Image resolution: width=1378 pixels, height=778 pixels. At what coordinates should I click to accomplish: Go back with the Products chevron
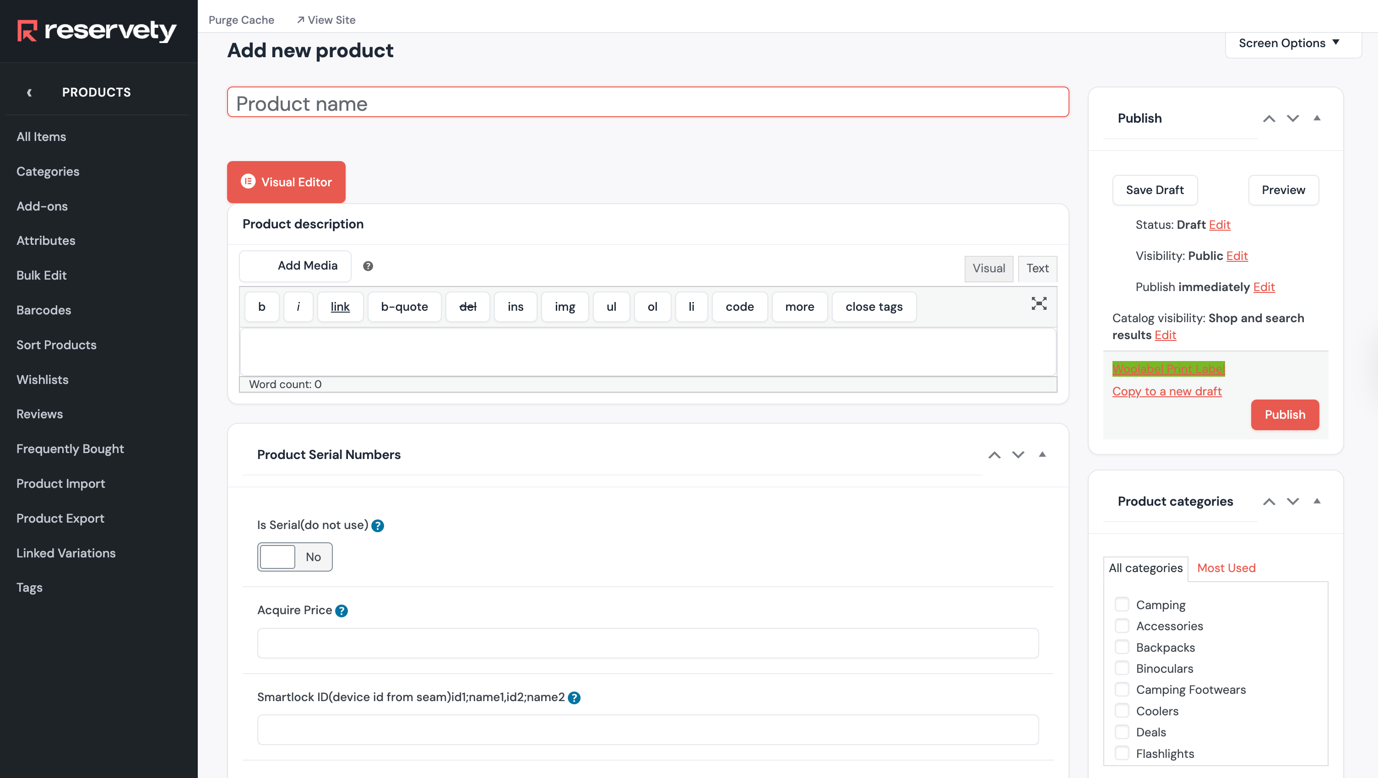[29, 92]
